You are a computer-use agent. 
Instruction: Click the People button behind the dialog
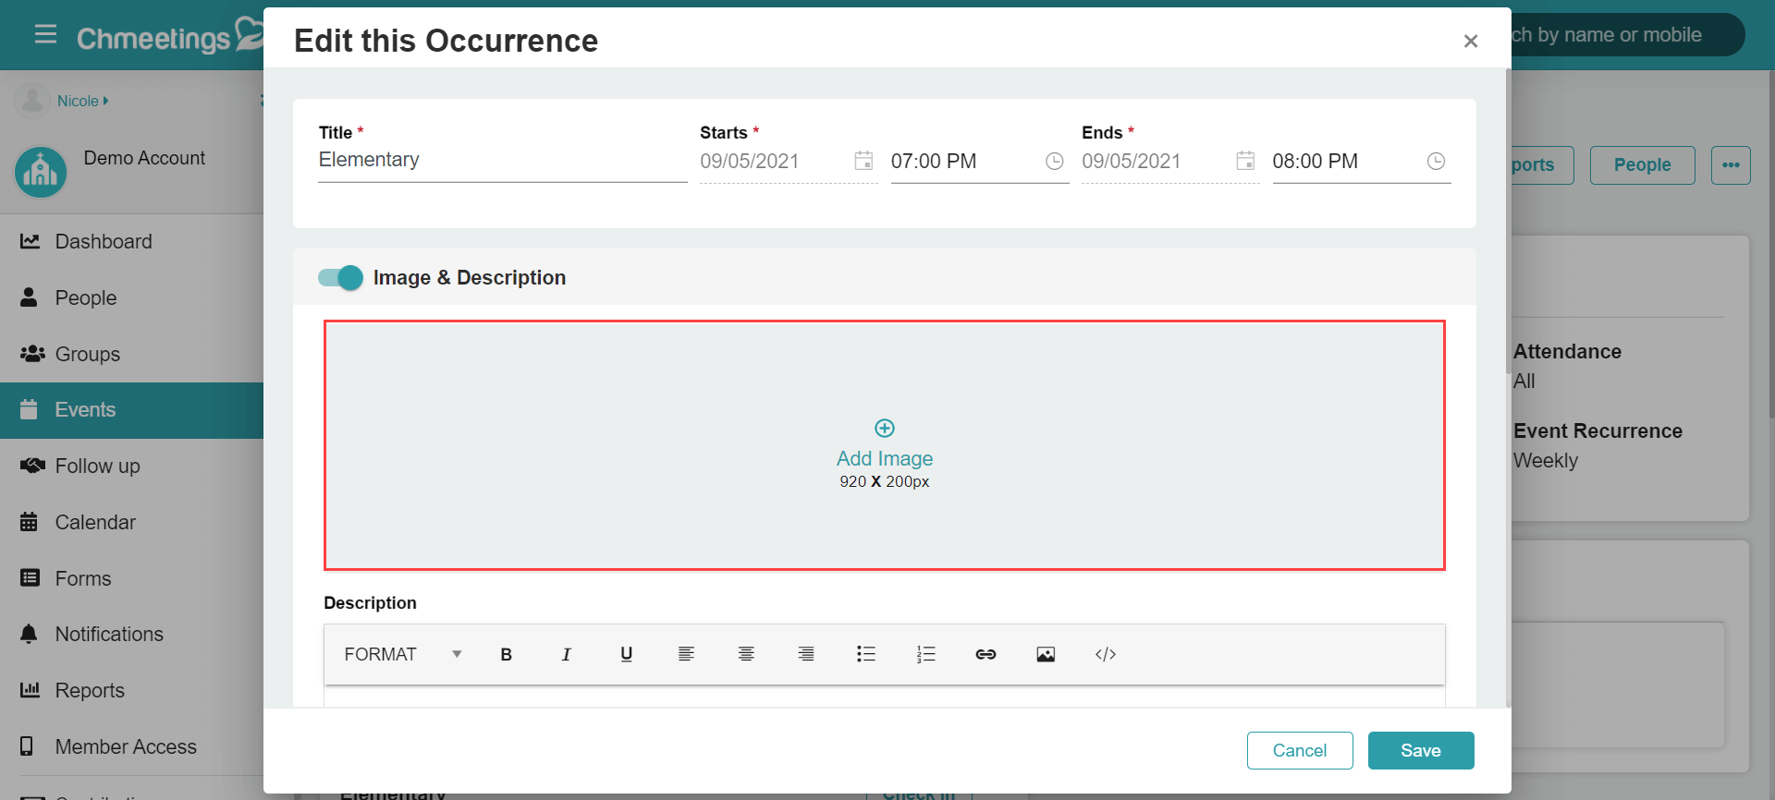pyautogui.click(x=1642, y=165)
